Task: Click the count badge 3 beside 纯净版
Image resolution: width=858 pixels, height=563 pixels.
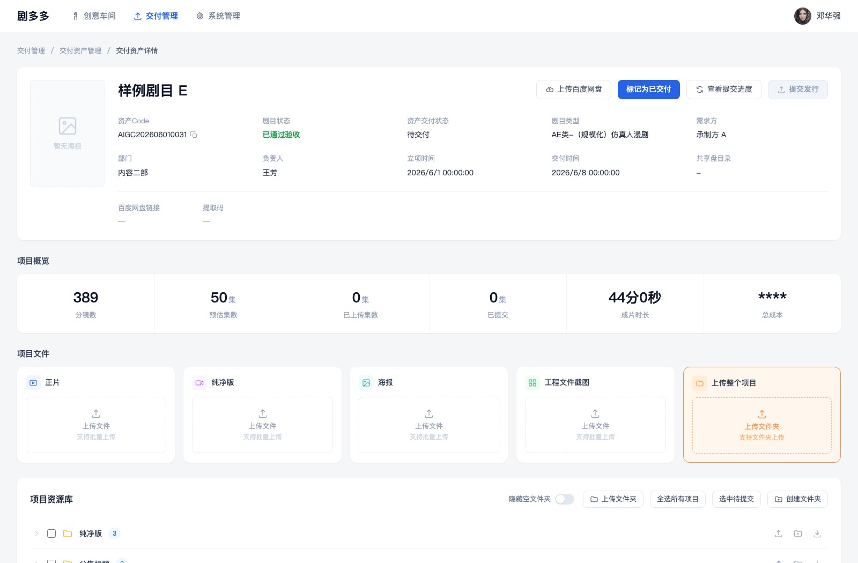Action: pos(114,534)
